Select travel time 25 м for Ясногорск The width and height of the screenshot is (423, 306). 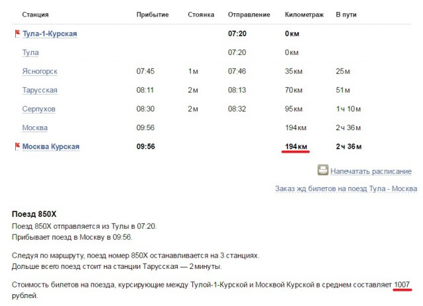click(343, 71)
